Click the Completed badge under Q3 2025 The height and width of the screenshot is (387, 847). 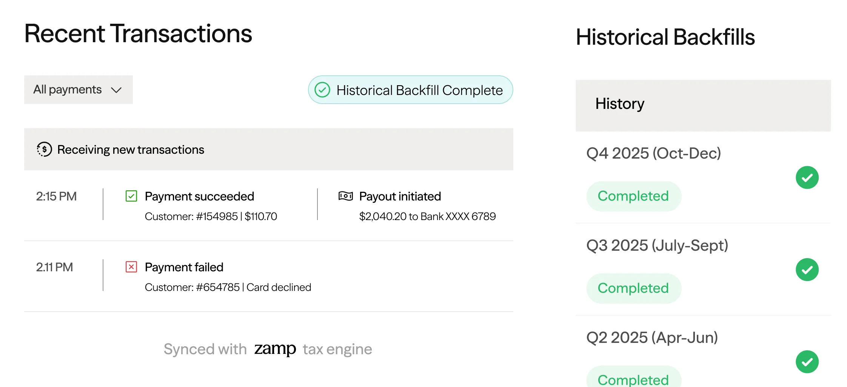[x=633, y=289]
